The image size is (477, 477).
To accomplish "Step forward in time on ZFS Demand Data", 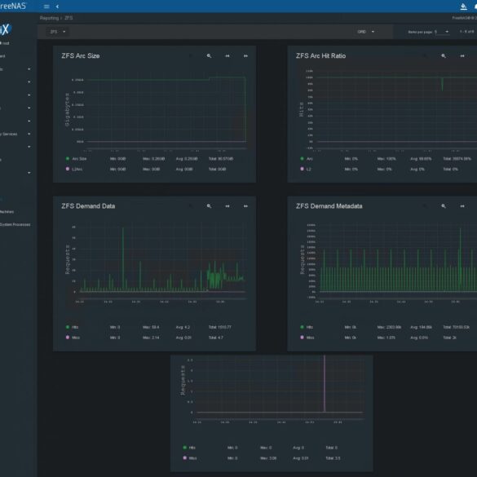I will click(245, 206).
